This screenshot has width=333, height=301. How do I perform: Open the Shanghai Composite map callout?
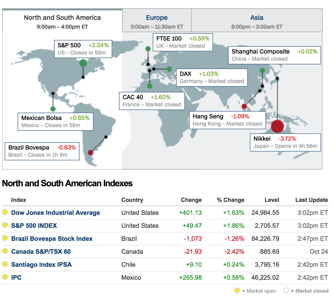coord(275,55)
